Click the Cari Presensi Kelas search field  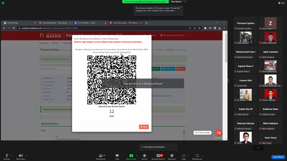(56, 68)
